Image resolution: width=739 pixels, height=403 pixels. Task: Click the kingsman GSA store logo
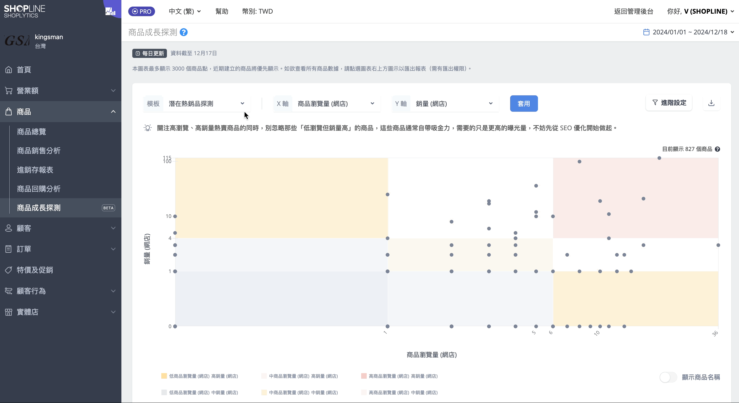17,41
